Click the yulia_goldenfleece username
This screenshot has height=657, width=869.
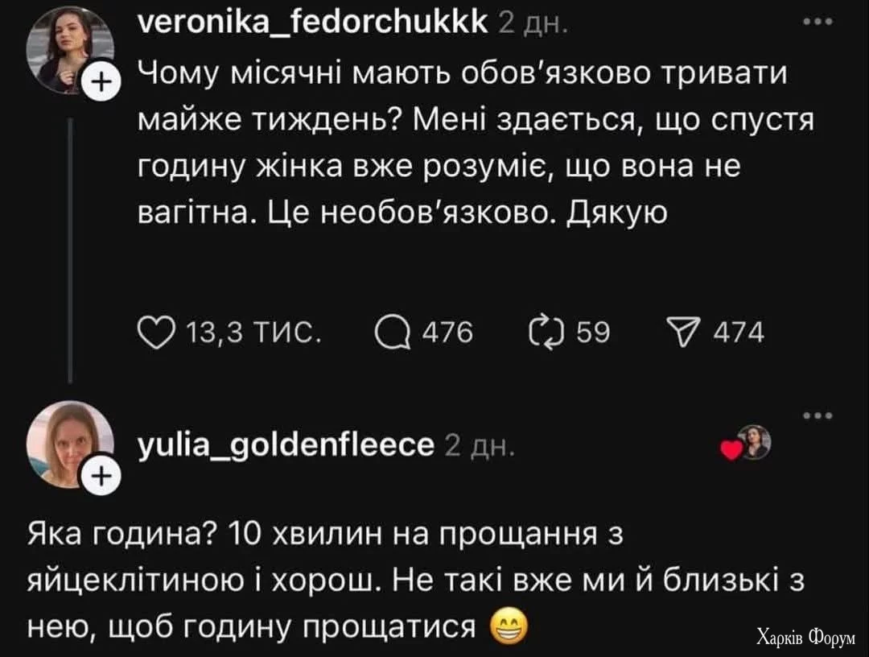[x=286, y=444]
